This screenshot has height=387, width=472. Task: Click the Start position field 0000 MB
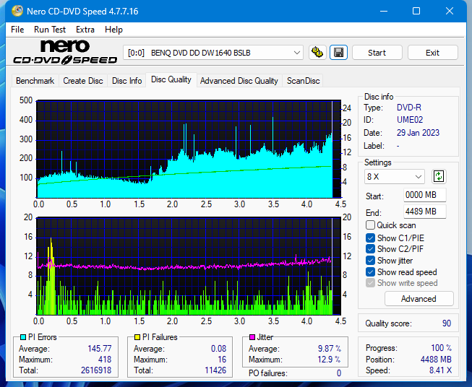coord(424,195)
